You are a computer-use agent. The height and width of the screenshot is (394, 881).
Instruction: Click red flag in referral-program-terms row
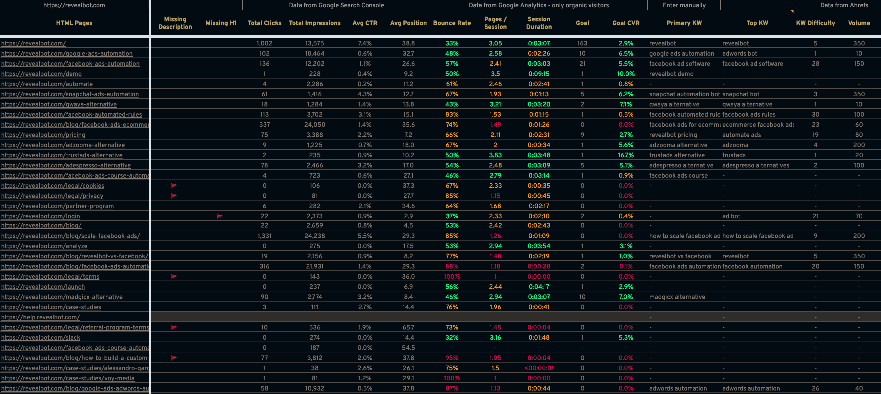coord(174,327)
